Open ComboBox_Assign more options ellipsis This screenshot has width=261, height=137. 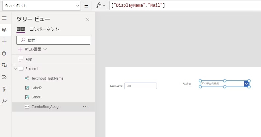click(x=85, y=107)
